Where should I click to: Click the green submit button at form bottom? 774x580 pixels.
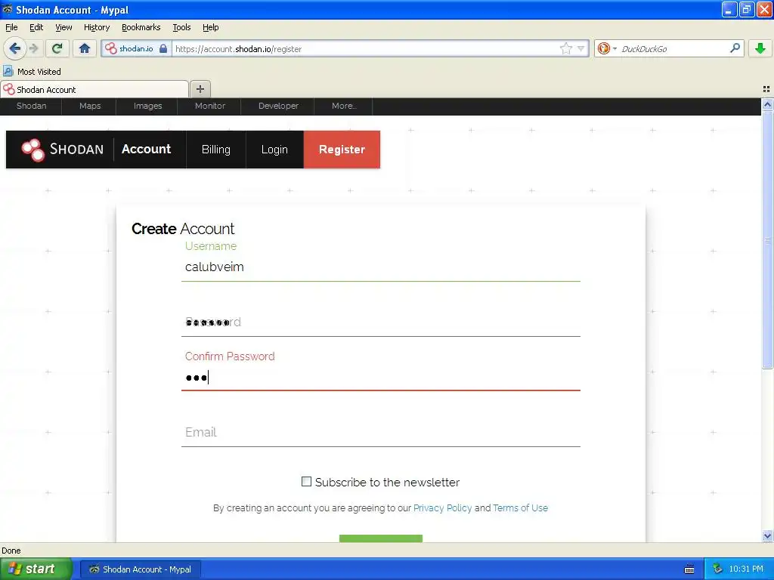tap(381, 538)
